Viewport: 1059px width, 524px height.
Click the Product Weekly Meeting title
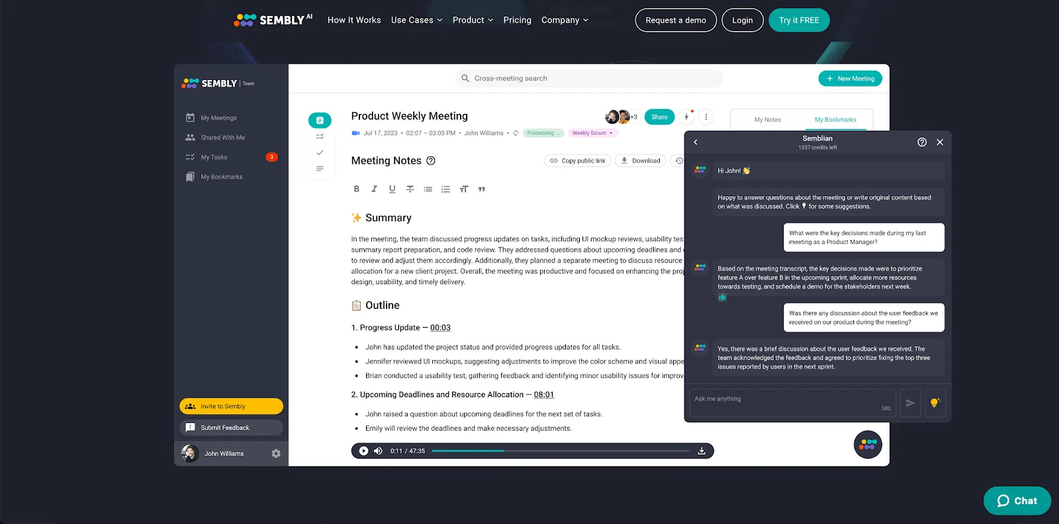(409, 116)
